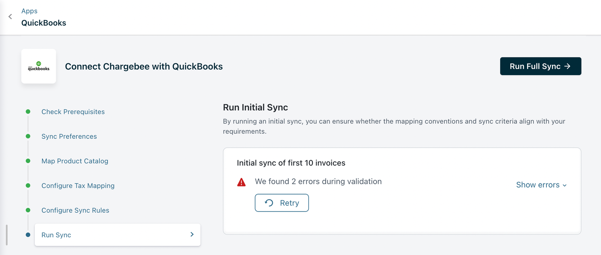Select the Run Sync step
The width and height of the screenshot is (601, 255).
[56, 235]
